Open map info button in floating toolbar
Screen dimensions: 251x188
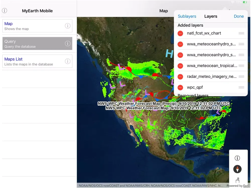tap(237, 158)
